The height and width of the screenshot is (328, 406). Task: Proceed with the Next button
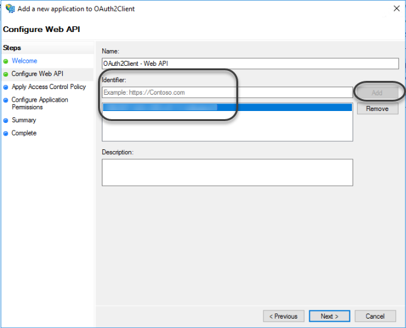tap(329, 316)
